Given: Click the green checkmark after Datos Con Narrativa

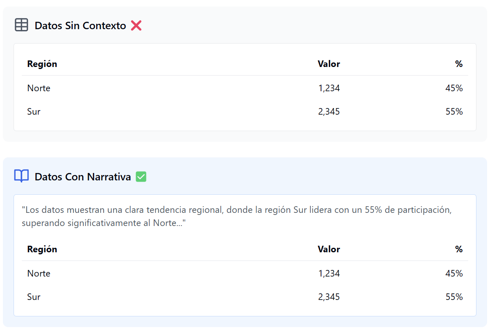Looking at the screenshot, I should [x=141, y=177].
